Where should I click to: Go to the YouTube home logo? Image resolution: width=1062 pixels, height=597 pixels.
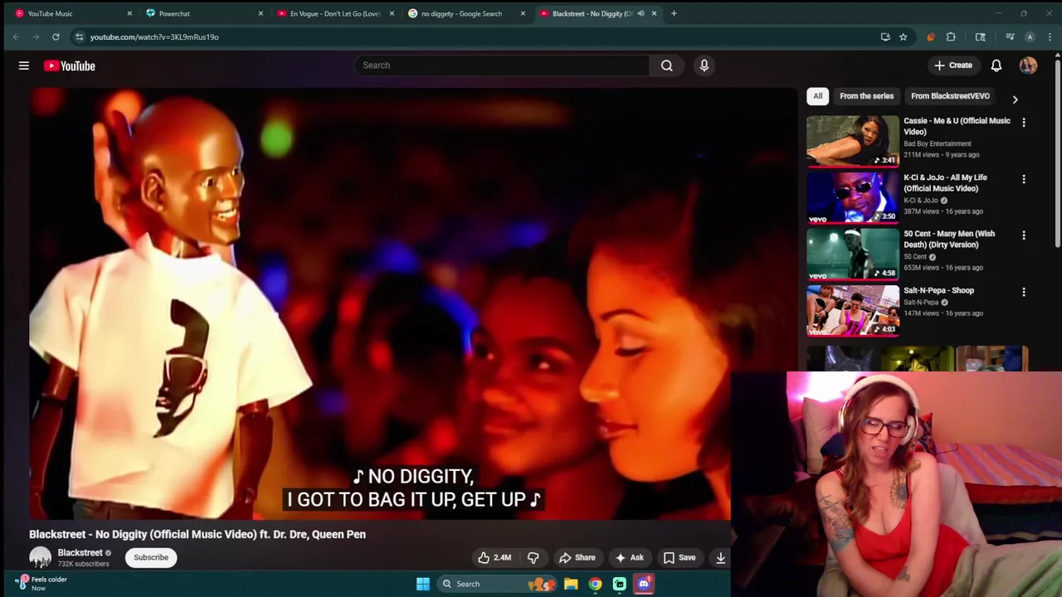point(70,66)
